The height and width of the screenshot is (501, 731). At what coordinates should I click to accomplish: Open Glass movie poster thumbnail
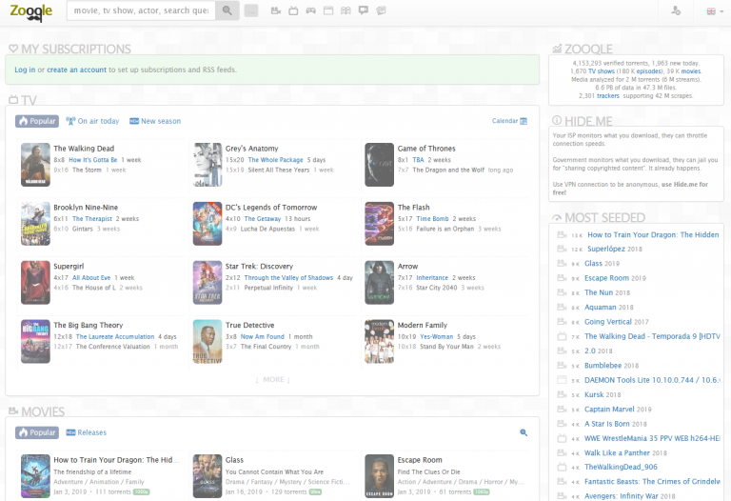(x=207, y=476)
